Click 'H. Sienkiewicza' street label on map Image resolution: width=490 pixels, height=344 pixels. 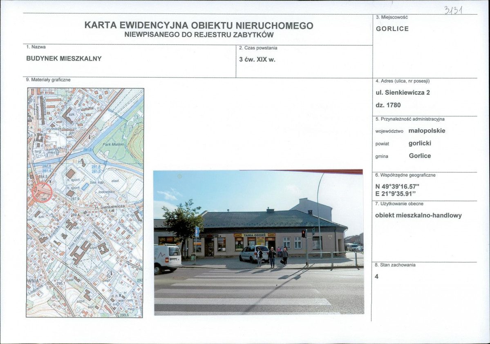[x=110, y=207]
